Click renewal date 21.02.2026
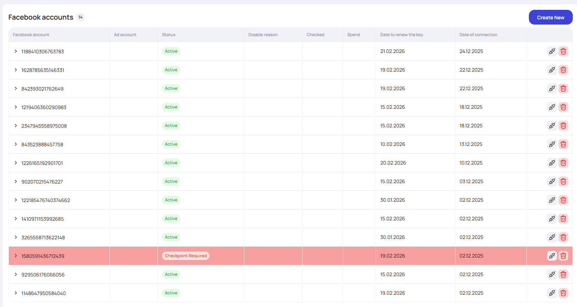Viewport: 577px width, 307px height. point(393,51)
